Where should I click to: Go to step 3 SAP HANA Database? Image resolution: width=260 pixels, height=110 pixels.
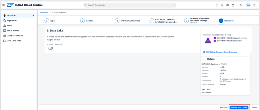pos(127,21)
